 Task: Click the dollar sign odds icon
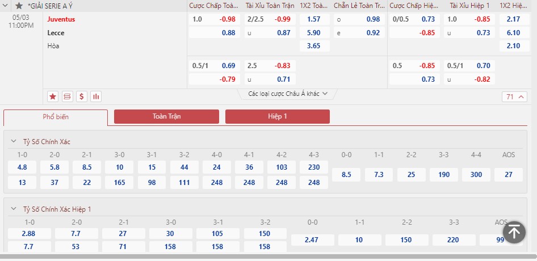click(82, 96)
